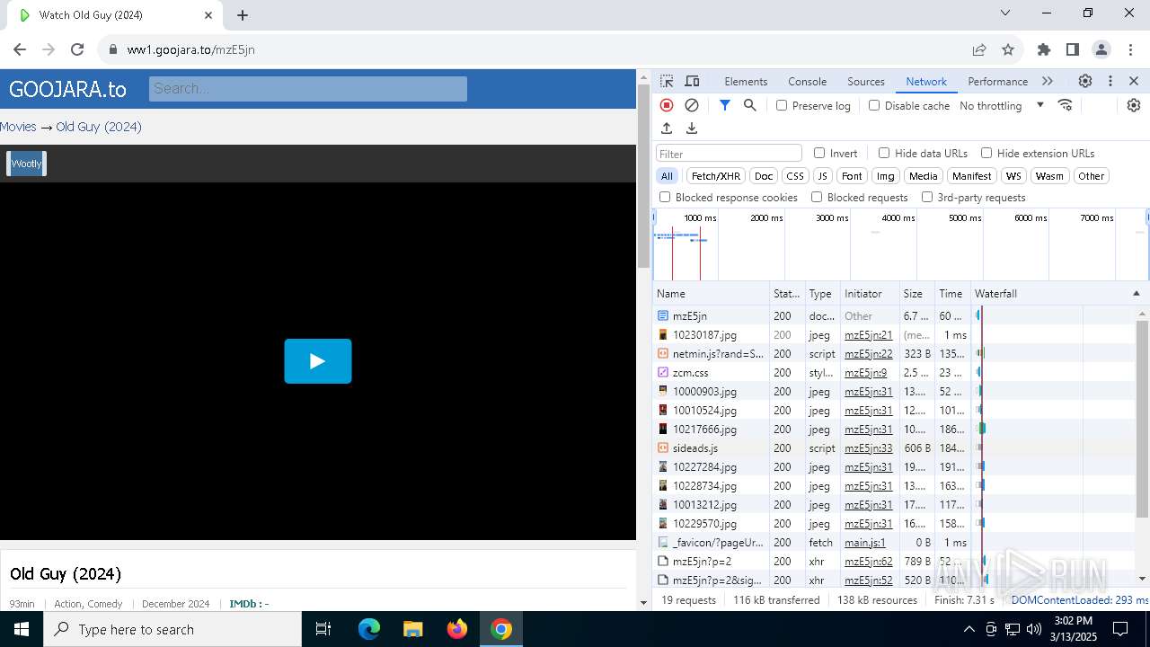Sort by Waterfall column arrow
This screenshot has height=647, width=1150.
tap(1136, 294)
